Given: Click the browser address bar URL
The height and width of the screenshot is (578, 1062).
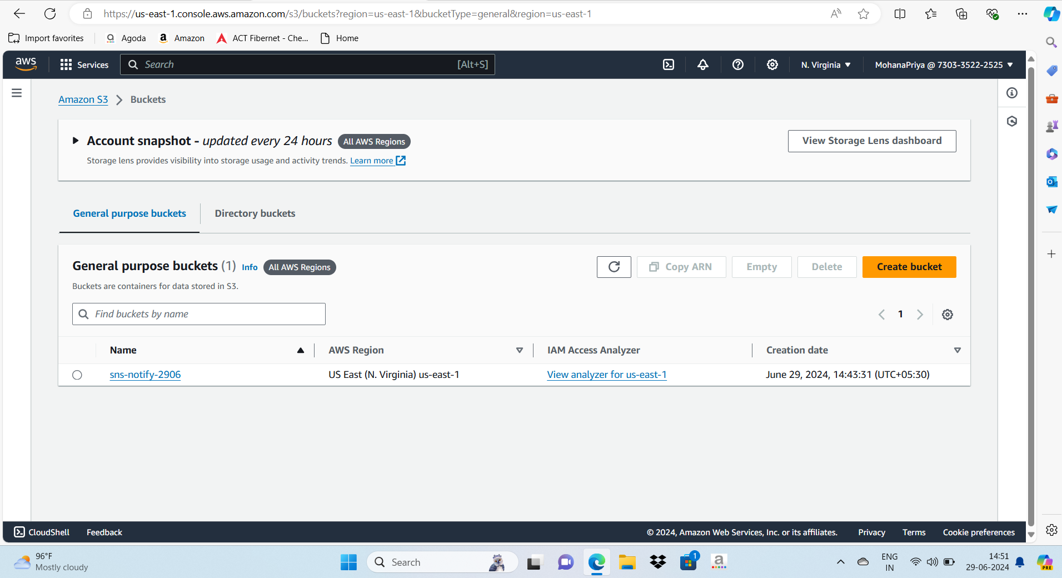Looking at the screenshot, I should (347, 14).
